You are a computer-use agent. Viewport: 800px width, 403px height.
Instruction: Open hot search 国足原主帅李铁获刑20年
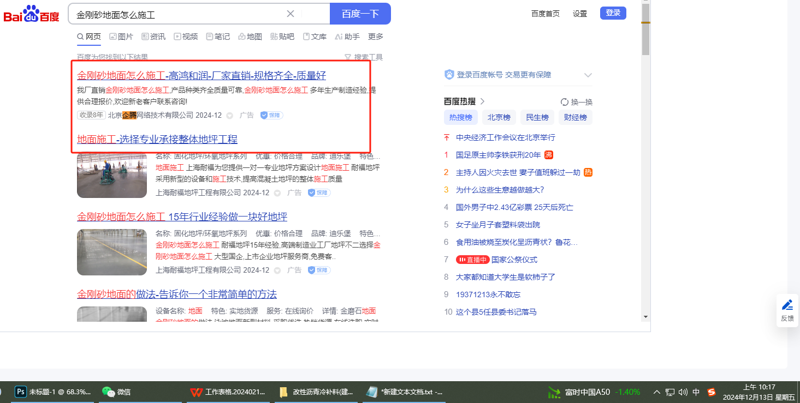pos(499,155)
